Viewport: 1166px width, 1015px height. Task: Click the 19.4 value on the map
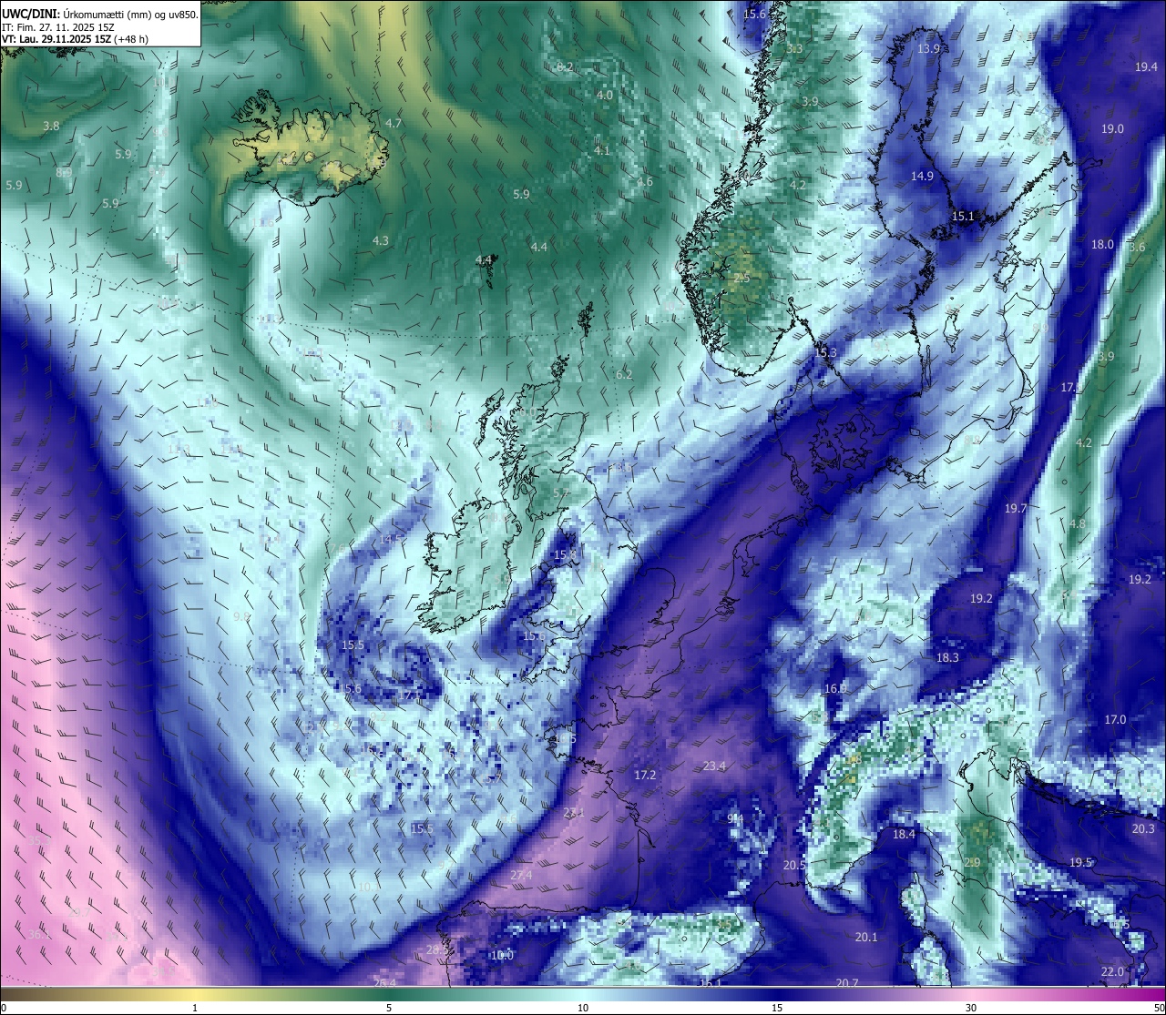point(1146,66)
